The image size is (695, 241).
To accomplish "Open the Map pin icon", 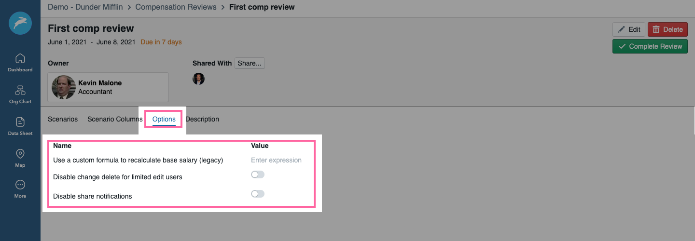I will [x=20, y=154].
